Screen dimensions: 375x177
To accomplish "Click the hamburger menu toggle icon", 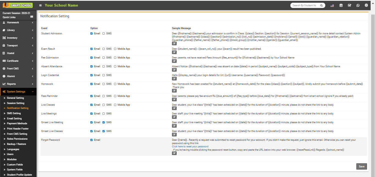I will (x=40, y=5).
